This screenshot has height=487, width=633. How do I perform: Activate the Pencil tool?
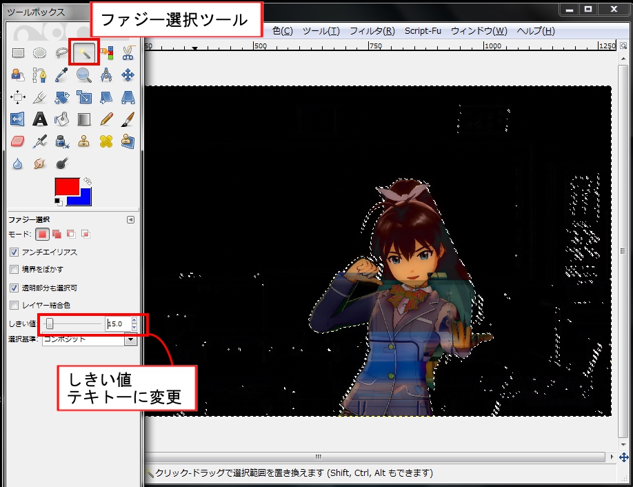pos(106,119)
